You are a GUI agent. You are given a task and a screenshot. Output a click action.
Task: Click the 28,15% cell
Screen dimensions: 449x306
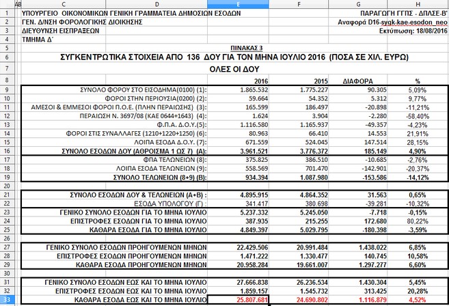tap(418, 142)
